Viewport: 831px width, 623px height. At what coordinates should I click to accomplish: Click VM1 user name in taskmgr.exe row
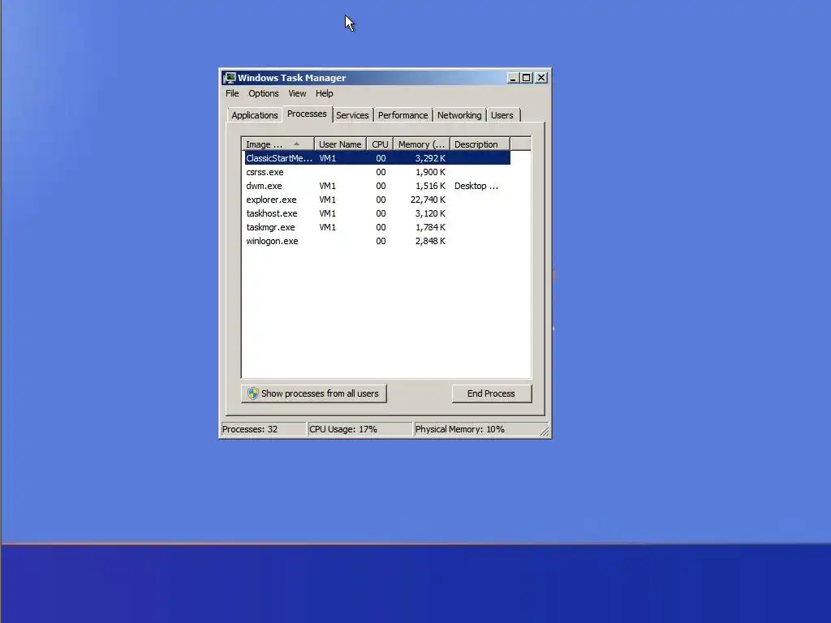(x=328, y=227)
